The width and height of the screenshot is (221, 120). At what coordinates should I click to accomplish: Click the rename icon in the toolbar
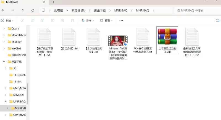click(x=52, y=20)
